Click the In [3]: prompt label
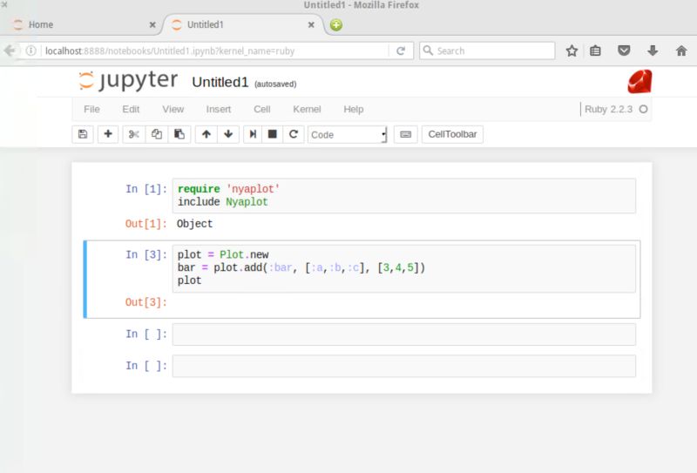697x473 pixels. click(146, 254)
